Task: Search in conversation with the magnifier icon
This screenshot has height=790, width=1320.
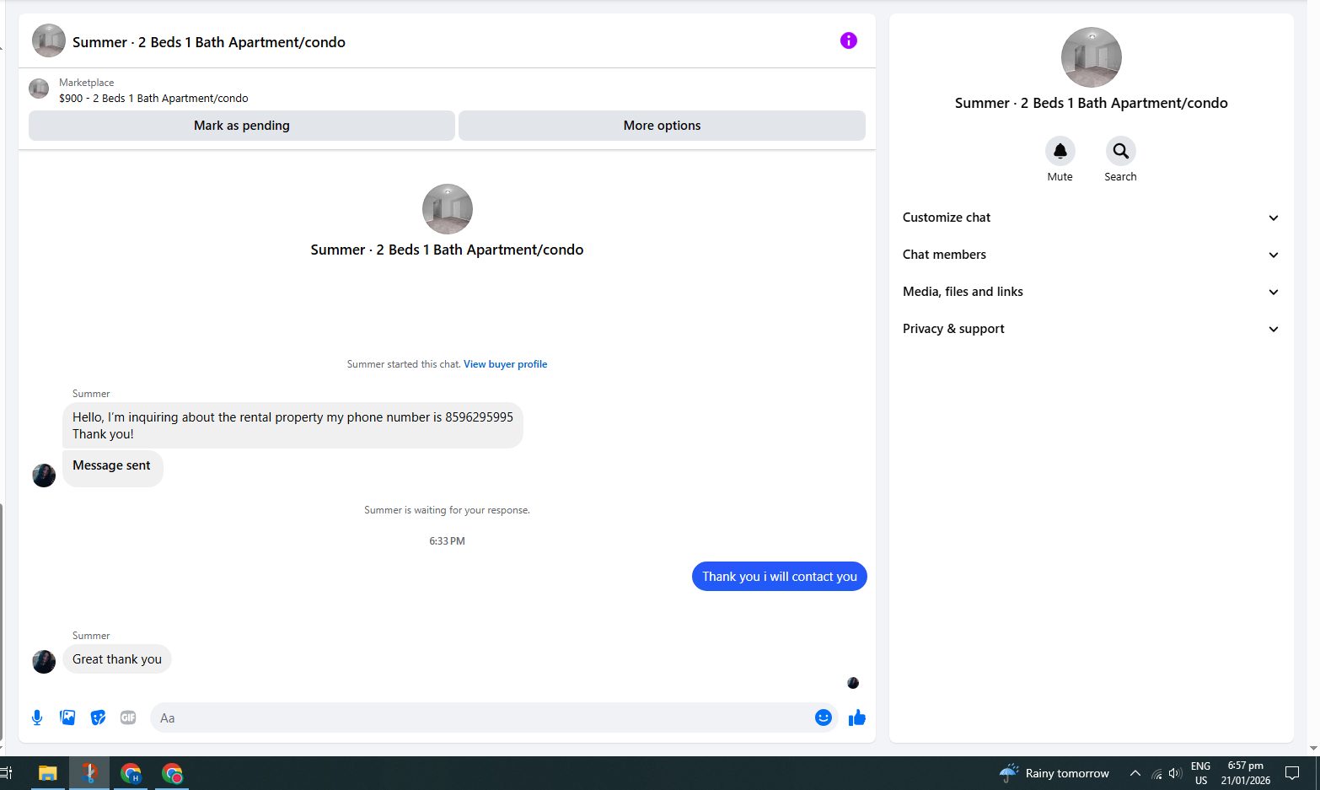Action: 1121,151
